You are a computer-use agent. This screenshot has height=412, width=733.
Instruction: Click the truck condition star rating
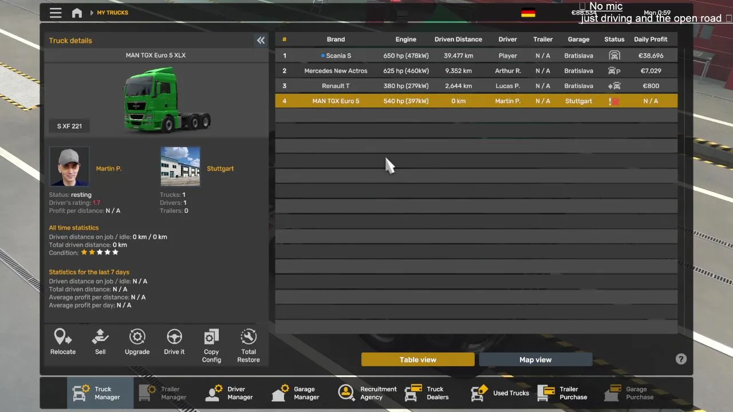click(100, 252)
